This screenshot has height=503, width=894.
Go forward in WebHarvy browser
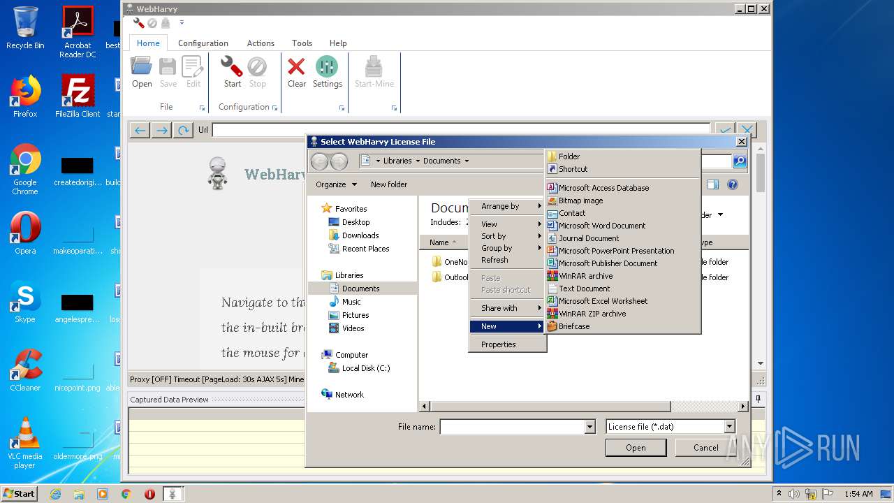(x=161, y=130)
